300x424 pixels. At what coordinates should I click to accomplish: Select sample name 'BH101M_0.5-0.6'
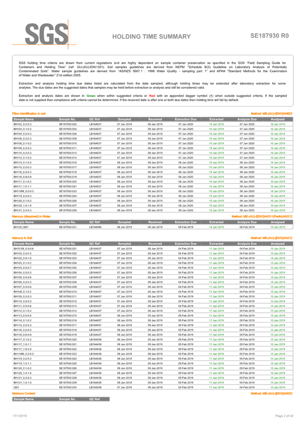point(24,248)
